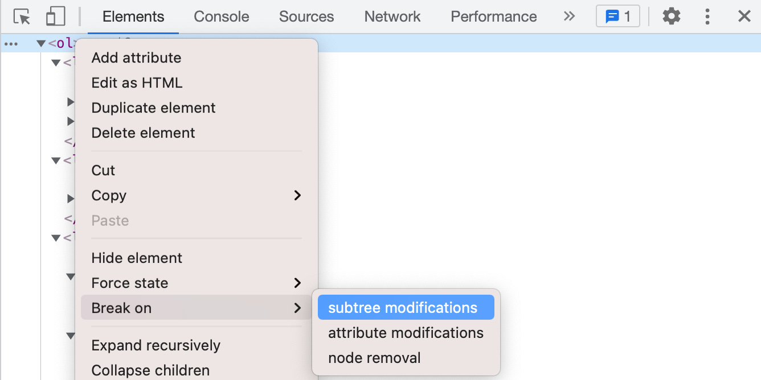The image size is (761, 380).
Task: Choose Edit as HTML from context menu
Action: pos(137,82)
